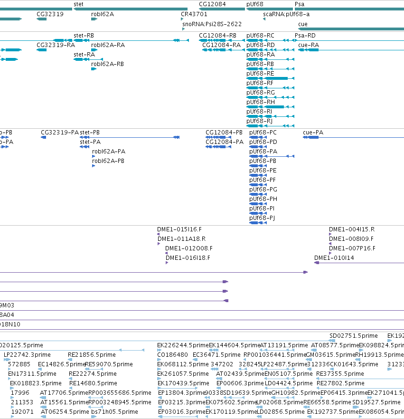Image resolution: width=404 pixels, height=419 pixels.
Task: Click the CO186480 EST label
Action: [172, 354]
